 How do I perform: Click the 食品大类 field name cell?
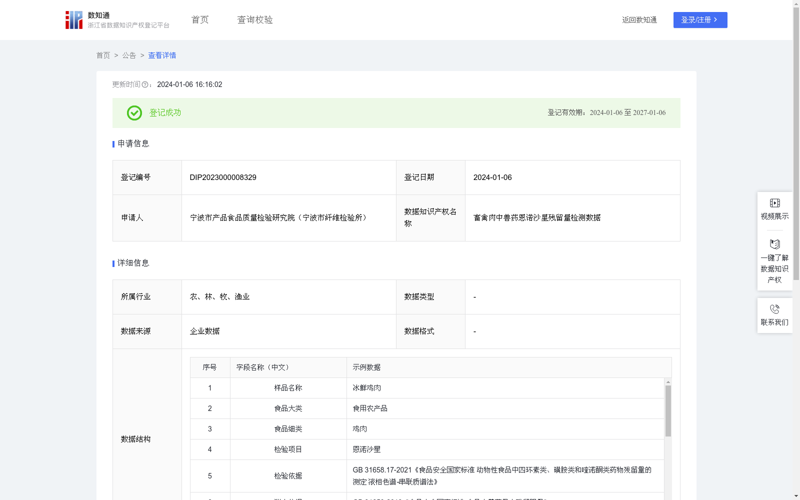[288, 408]
